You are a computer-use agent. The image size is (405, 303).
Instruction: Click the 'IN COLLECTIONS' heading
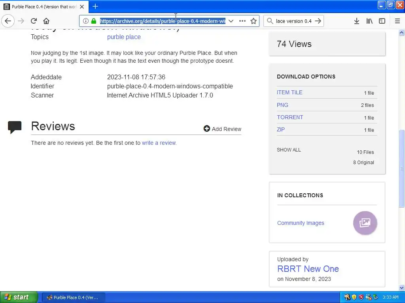(300, 196)
